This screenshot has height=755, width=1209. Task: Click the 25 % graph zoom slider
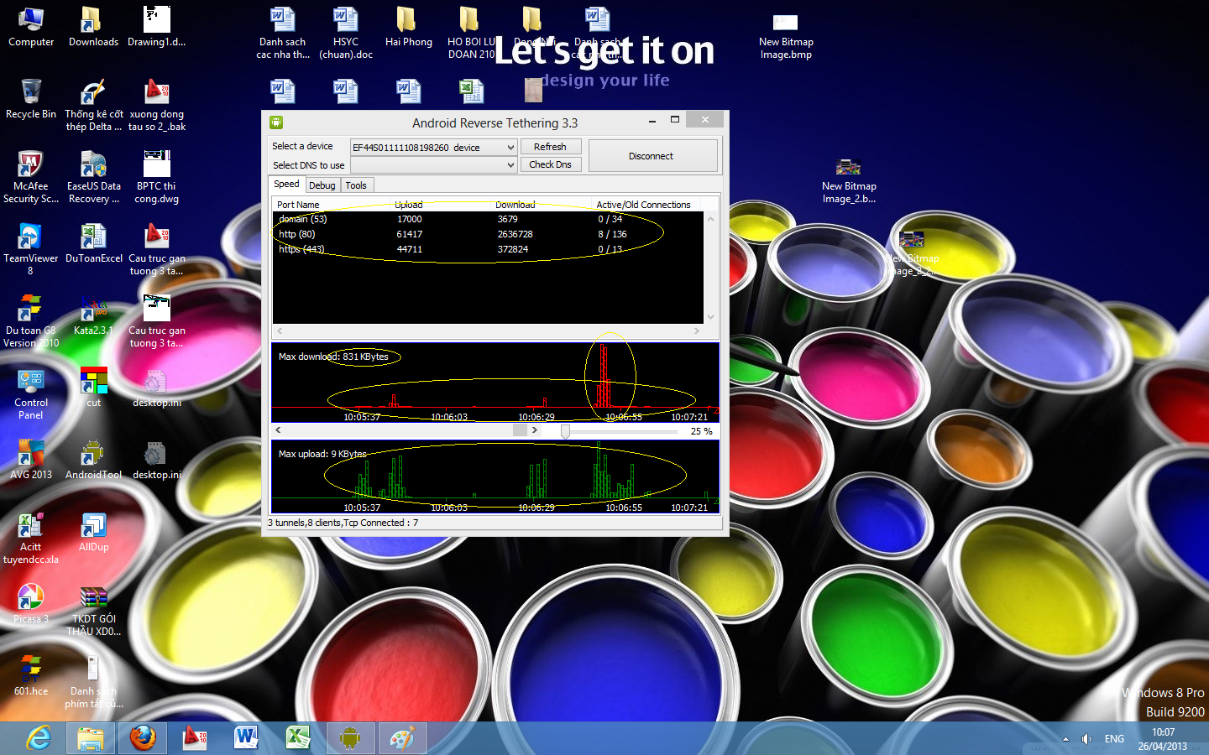point(565,431)
